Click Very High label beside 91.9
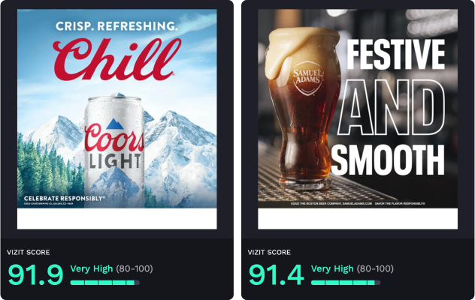The width and height of the screenshot is (475, 300). 92,268
